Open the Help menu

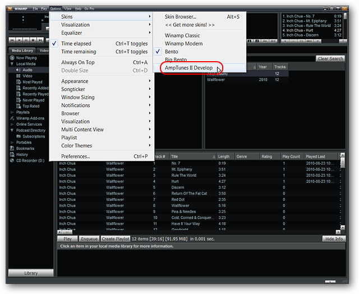pos(78,9)
